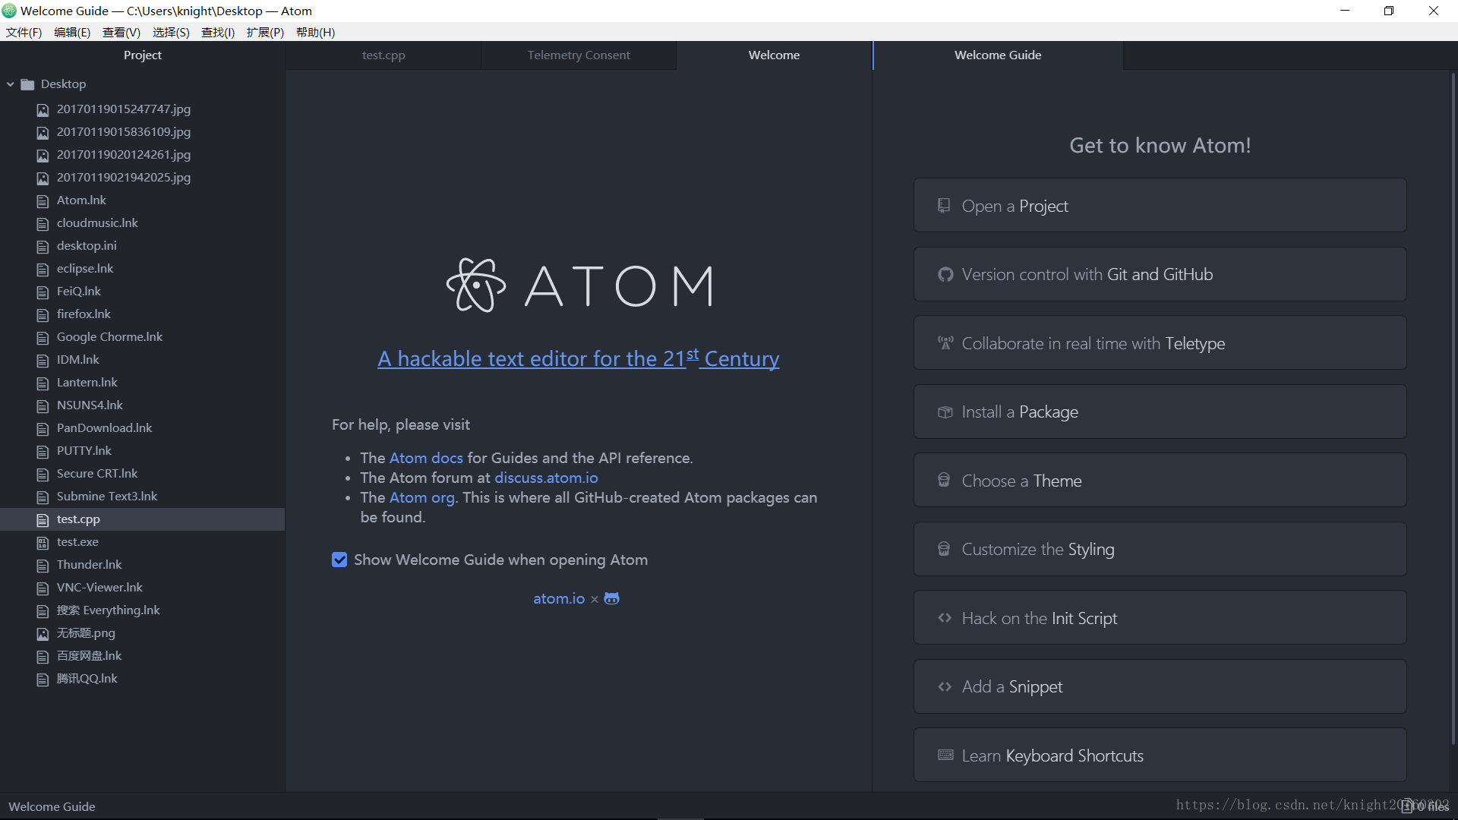Select the Welcome Guide tab
The height and width of the screenshot is (820, 1458).
tap(998, 55)
